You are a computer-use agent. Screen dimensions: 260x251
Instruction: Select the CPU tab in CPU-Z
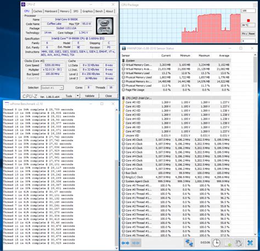[x=27, y=11]
